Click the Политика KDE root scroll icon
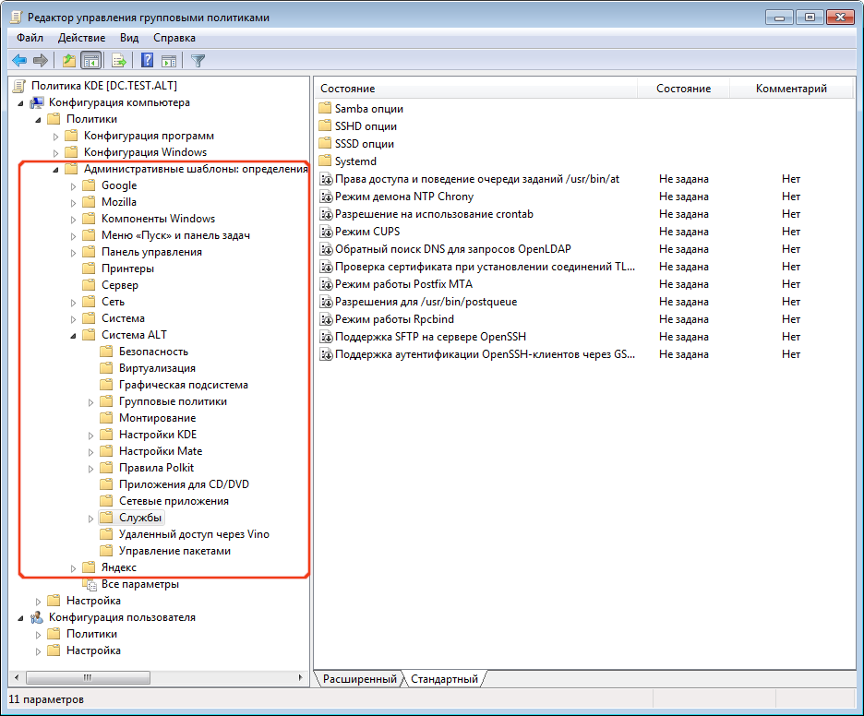The width and height of the screenshot is (864, 716). click(19, 86)
